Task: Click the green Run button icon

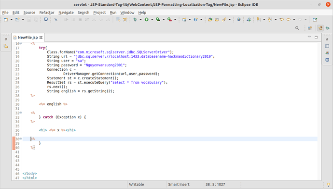Action: click(147, 19)
